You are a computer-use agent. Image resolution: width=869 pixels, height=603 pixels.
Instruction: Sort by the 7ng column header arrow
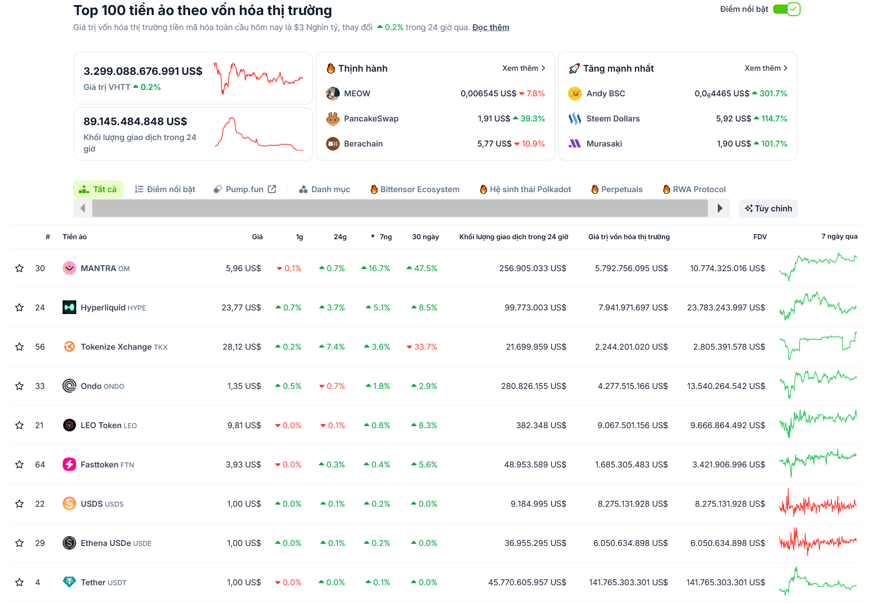(373, 236)
